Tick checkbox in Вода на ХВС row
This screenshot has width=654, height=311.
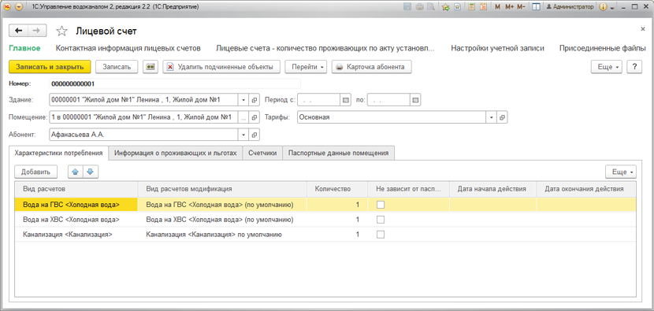point(381,220)
